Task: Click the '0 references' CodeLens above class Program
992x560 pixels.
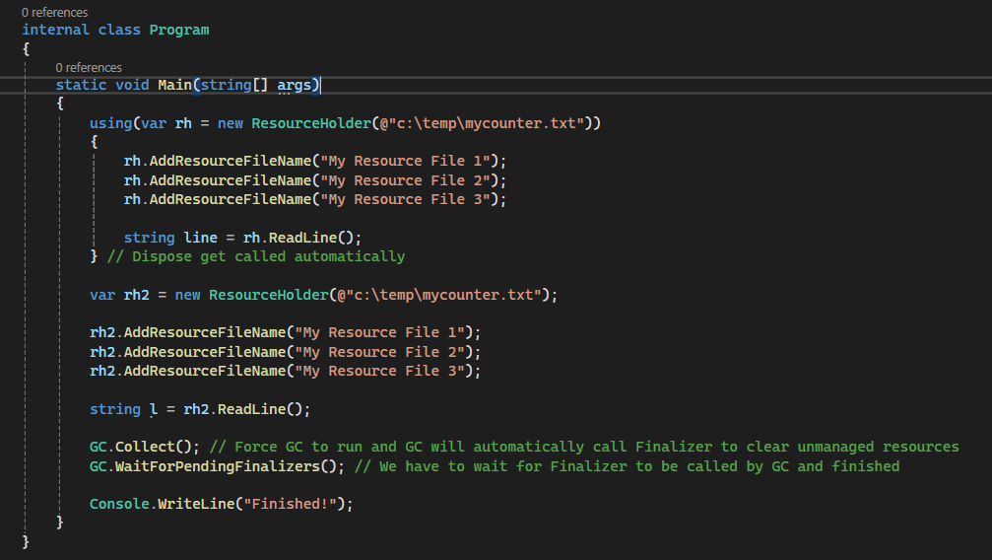Action: (54, 12)
